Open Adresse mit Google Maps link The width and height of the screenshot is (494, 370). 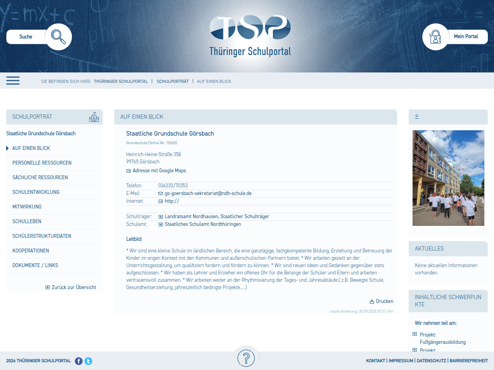tap(159, 171)
